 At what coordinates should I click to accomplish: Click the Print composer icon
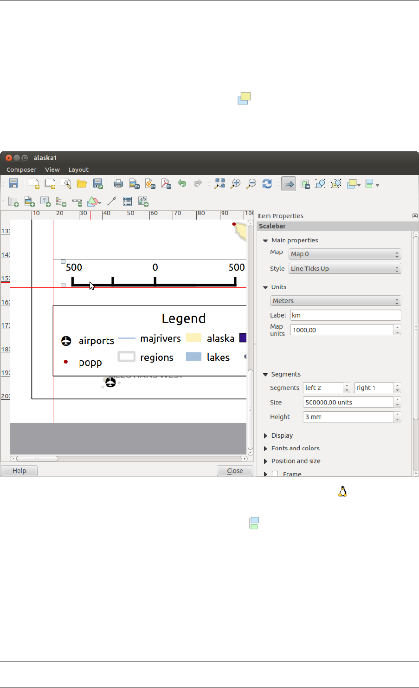(x=118, y=184)
